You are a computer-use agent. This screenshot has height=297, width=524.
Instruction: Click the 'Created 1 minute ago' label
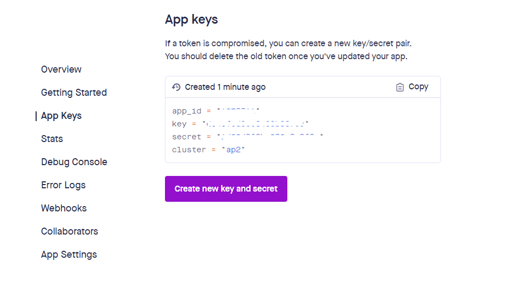point(225,87)
